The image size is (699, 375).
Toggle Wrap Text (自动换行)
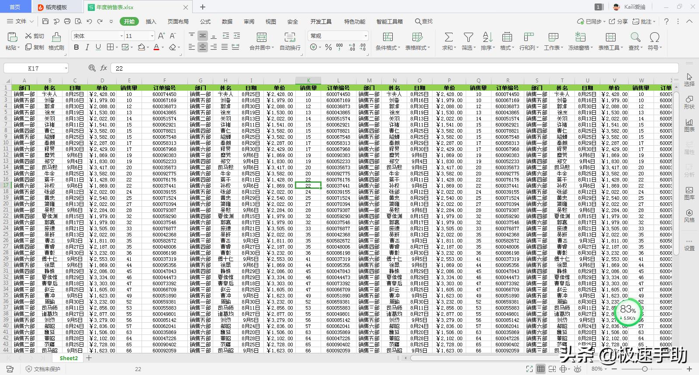290,37
